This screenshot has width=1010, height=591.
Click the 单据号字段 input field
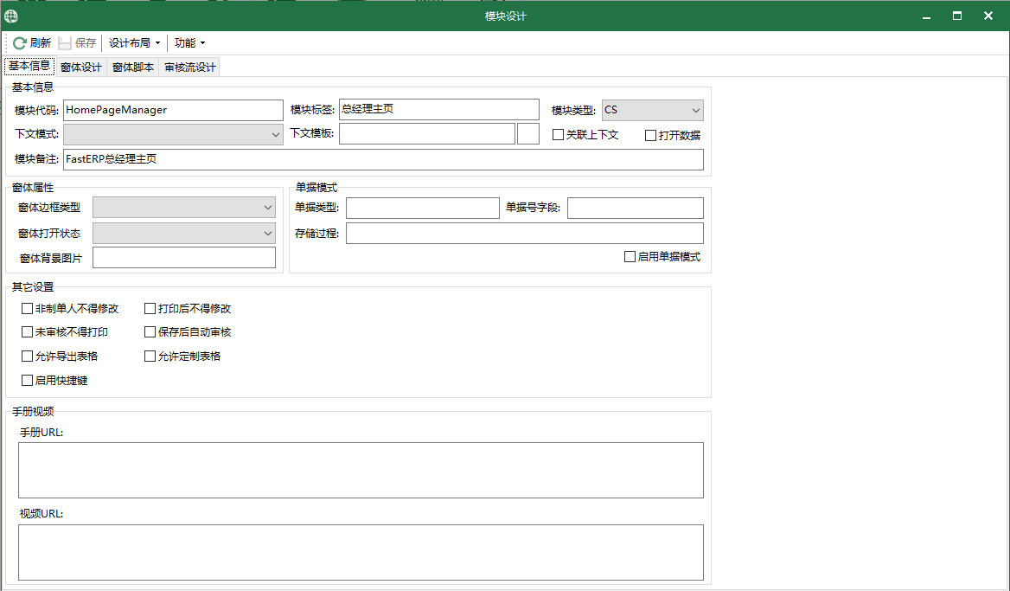tap(635, 209)
